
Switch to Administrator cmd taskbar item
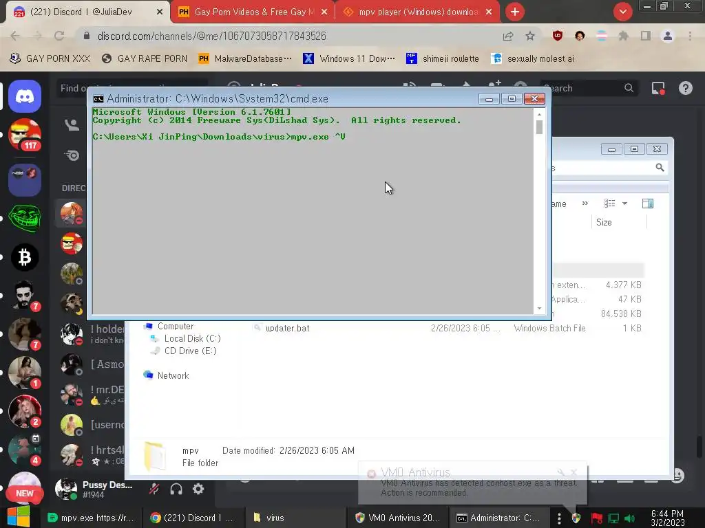tap(498, 518)
